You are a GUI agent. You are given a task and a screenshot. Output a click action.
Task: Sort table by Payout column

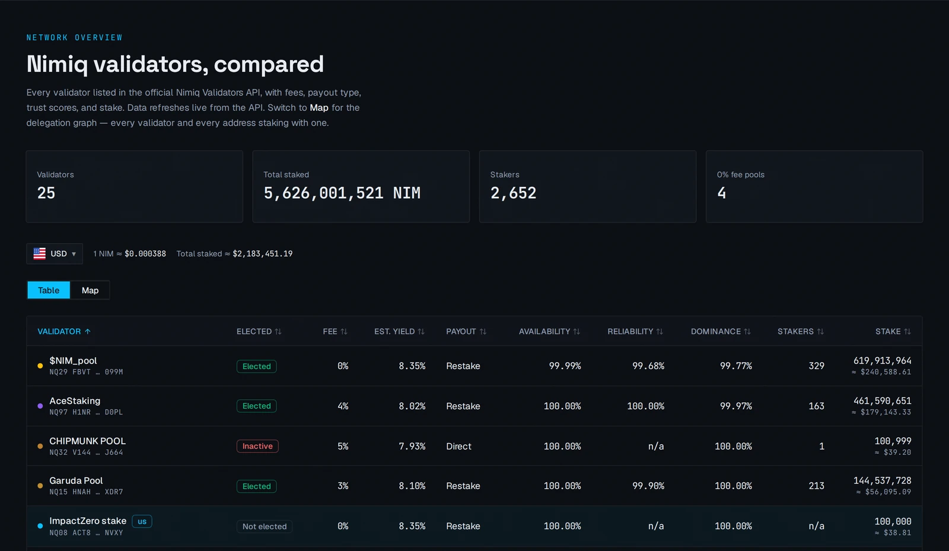pyautogui.click(x=466, y=332)
